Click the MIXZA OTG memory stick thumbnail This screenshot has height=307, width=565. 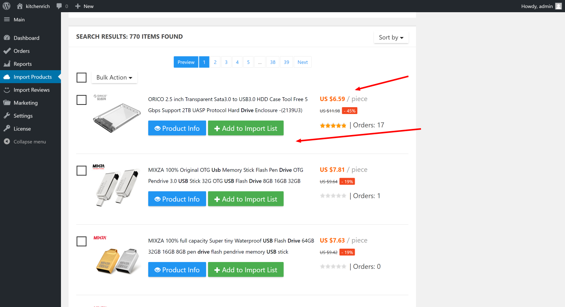[117, 185]
